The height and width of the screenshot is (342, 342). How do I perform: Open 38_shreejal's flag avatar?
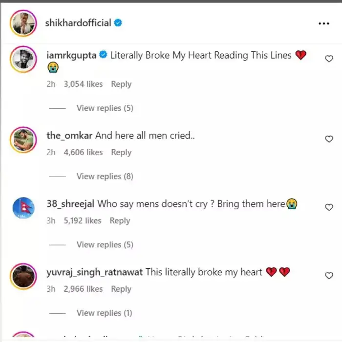pyautogui.click(x=23, y=208)
